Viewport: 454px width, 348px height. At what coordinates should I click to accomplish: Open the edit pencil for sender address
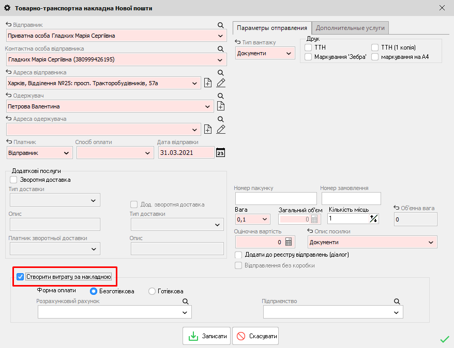click(220, 83)
